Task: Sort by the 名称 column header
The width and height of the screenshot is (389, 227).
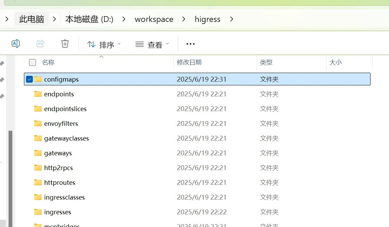Action: pyautogui.click(x=48, y=62)
